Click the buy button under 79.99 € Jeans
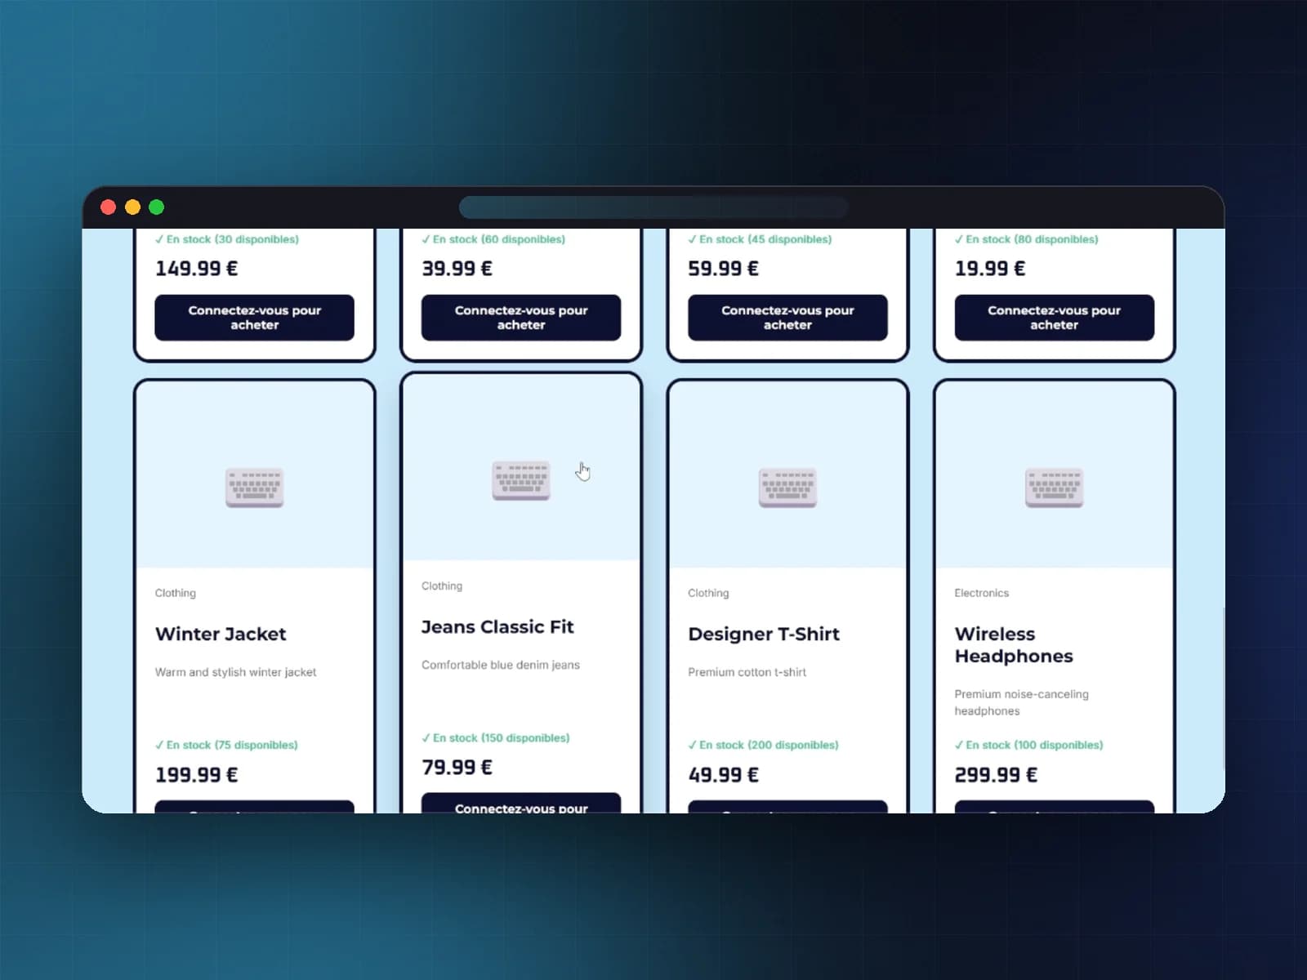The width and height of the screenshot is (1307, 980). [x=521, y=804]
